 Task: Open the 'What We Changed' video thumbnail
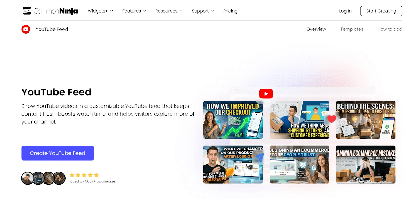pos(233,164)
